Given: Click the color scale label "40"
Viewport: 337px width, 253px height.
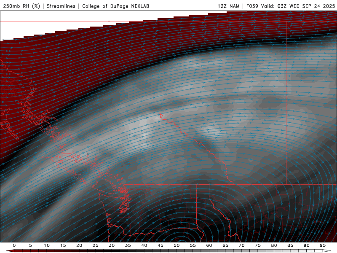Looking at the screenshot, I should click(144, 245).
